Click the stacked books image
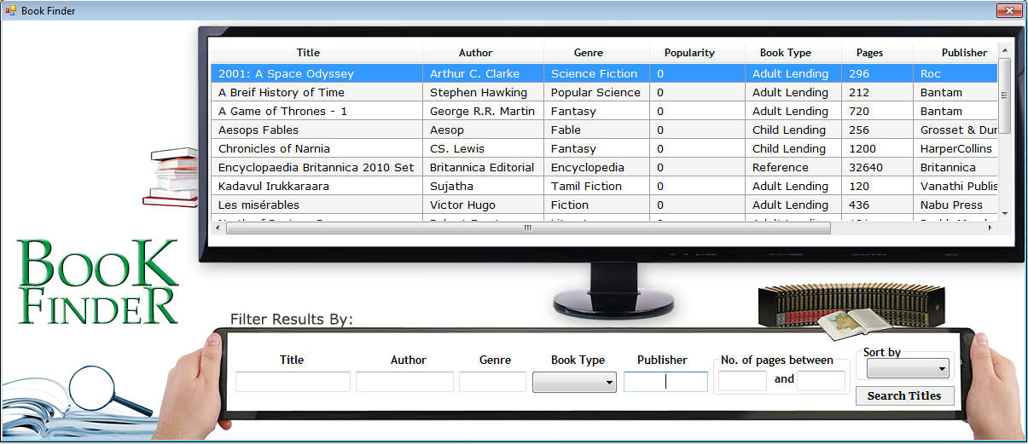1028x444 pixels. [171, 177]
